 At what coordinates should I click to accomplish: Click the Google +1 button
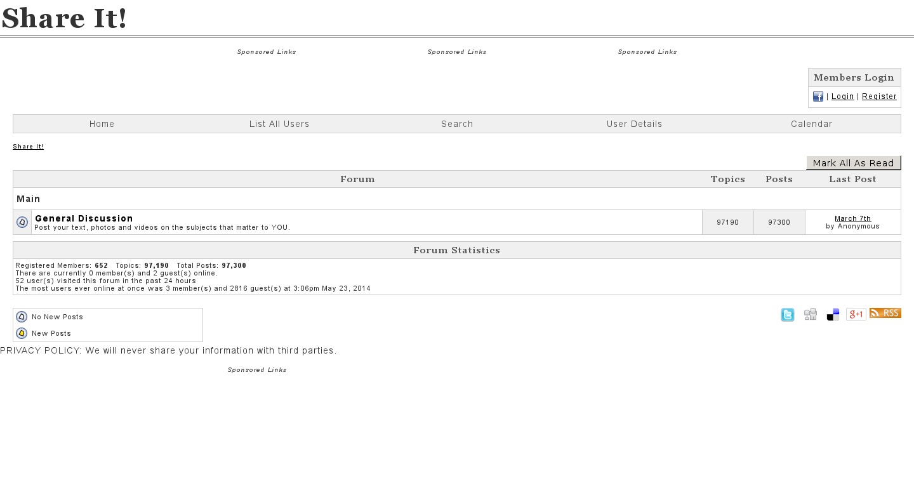pyautogui.click(x=856, y=314)
